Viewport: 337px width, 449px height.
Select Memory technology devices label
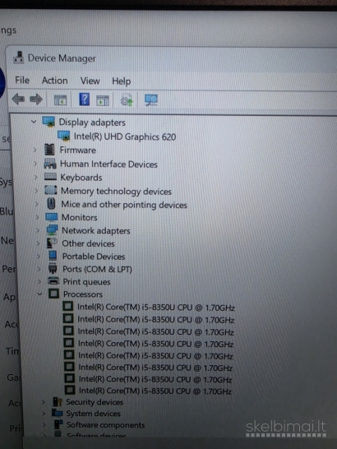coord(116,191)
